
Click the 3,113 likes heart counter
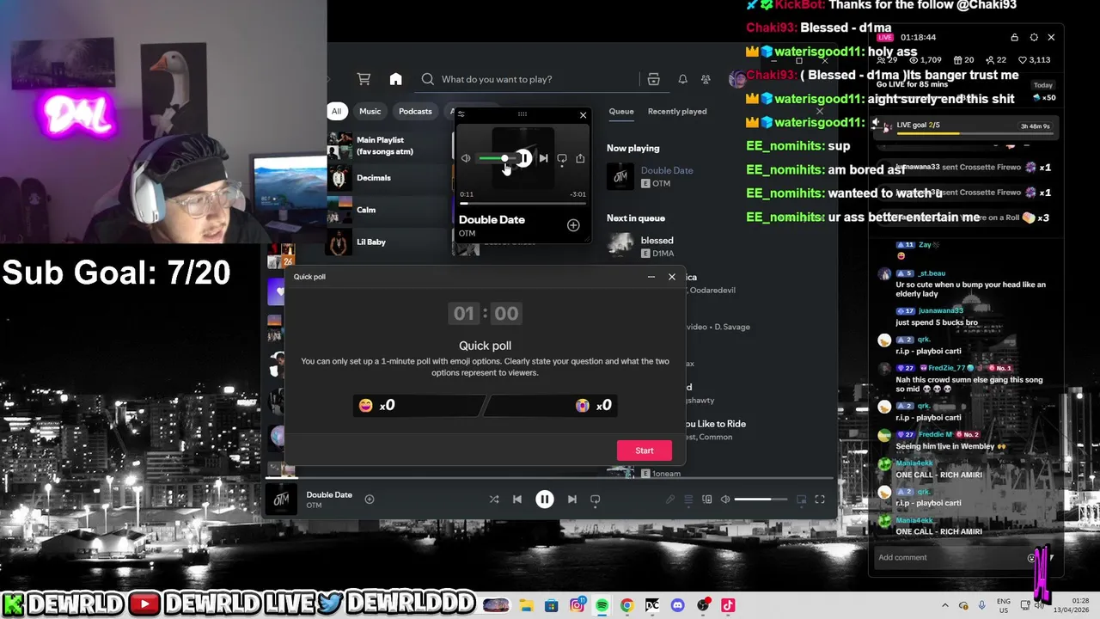tap(1034, 59)
